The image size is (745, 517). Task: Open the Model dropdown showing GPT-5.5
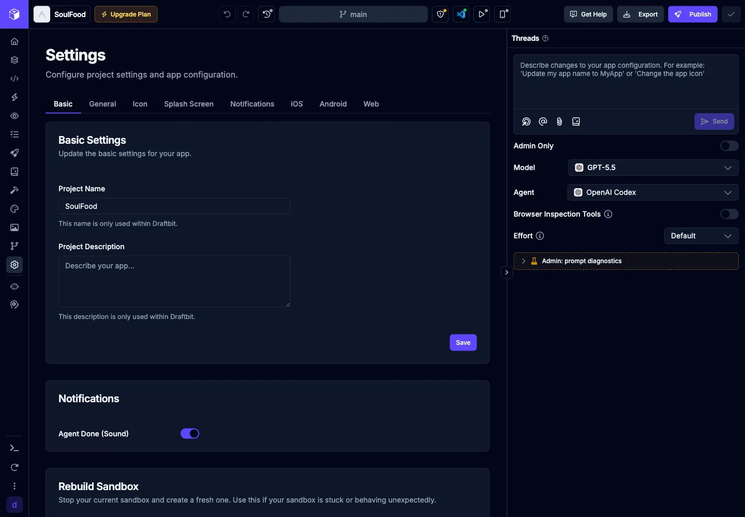pos(653,168)
